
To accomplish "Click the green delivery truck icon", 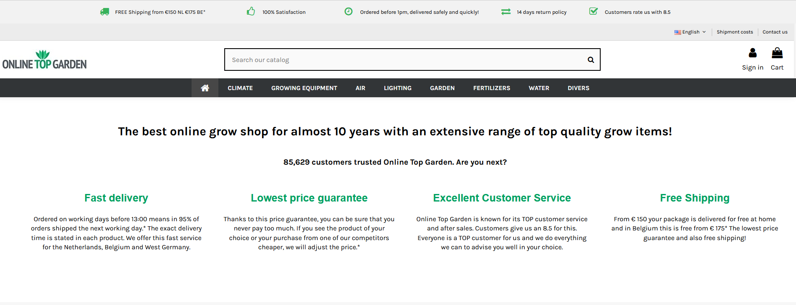I will (x=105, y=12).
